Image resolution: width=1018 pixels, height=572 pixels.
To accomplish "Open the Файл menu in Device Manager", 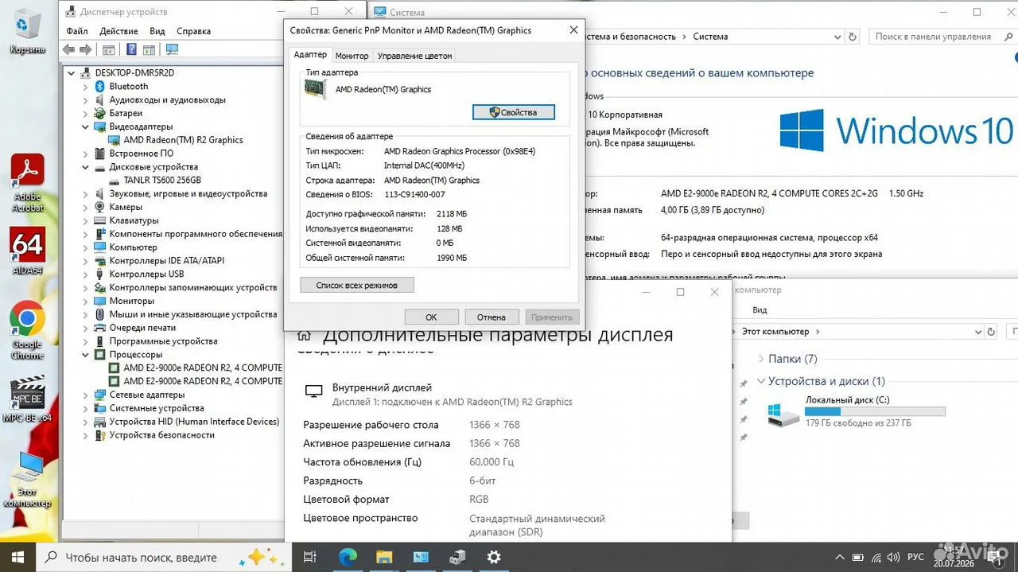I will (x=77, y=31).
